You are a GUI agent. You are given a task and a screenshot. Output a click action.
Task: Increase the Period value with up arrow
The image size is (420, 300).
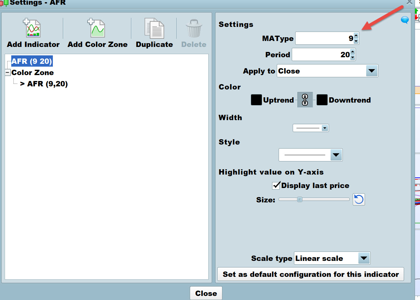pyautogui.click(x=353, y=52)
